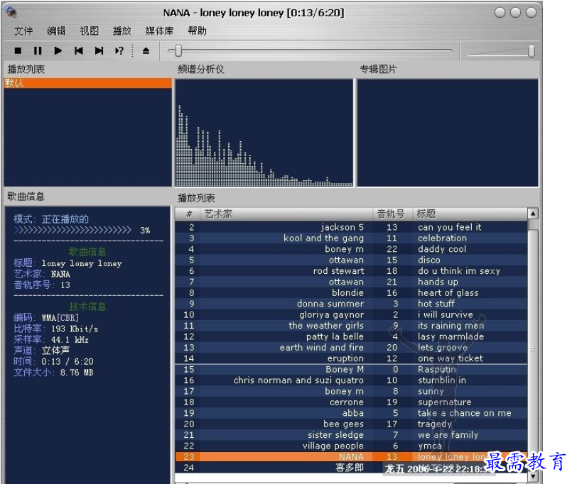Select the 'disco' track by ottawan
Viewport: 572px width, 484px height.
(x=351, y=260)
